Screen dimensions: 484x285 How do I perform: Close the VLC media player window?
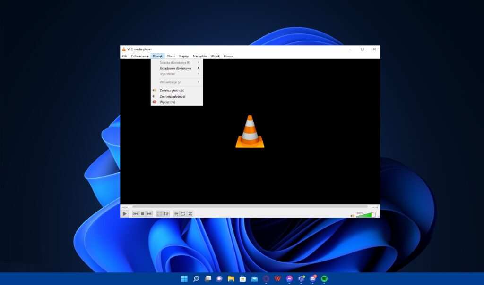click(374, 49)
